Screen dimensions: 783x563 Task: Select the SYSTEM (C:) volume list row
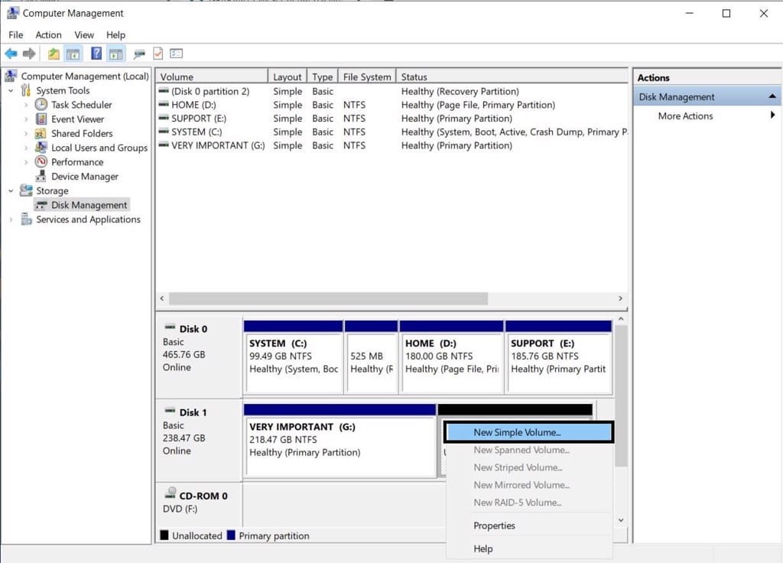coord(392,132)
